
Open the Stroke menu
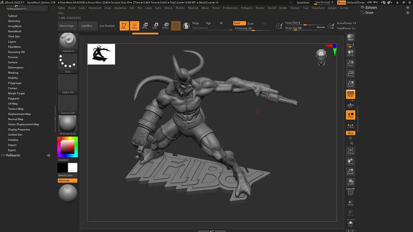[283, 8]
